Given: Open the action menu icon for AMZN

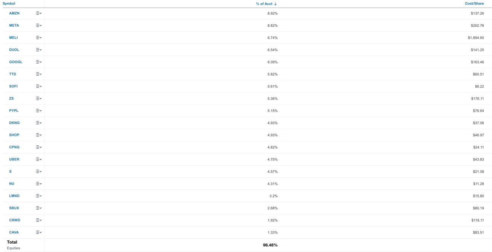Looking at the screenshot, I should click(x=39, y=13).
